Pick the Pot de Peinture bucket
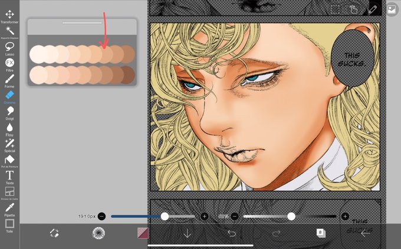This screenshot has height=249, width=401. click(x=9, y=161)
